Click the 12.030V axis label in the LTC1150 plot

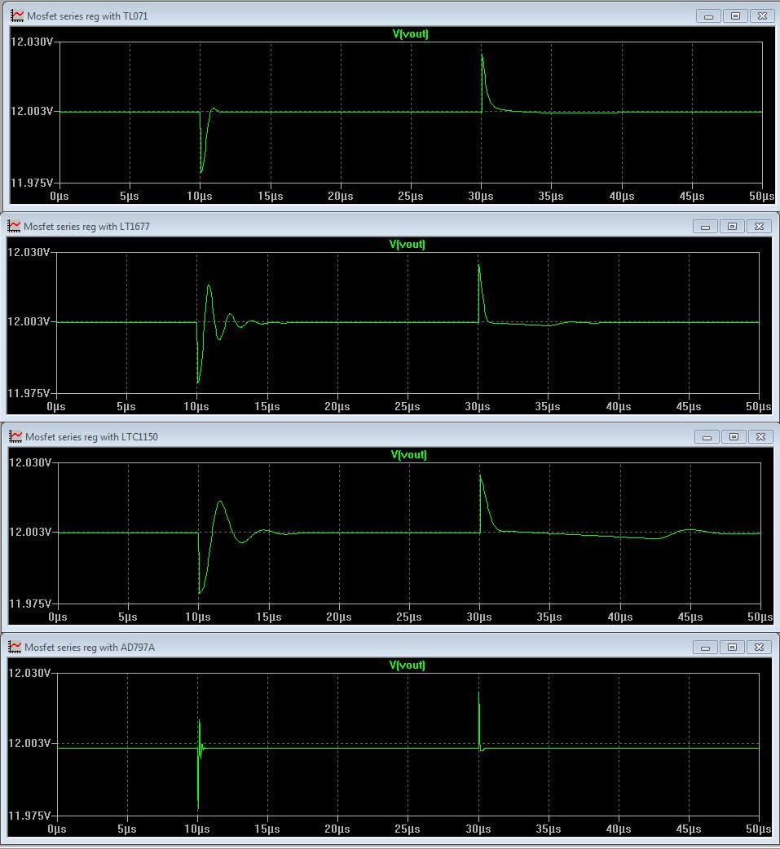point(30,462)
